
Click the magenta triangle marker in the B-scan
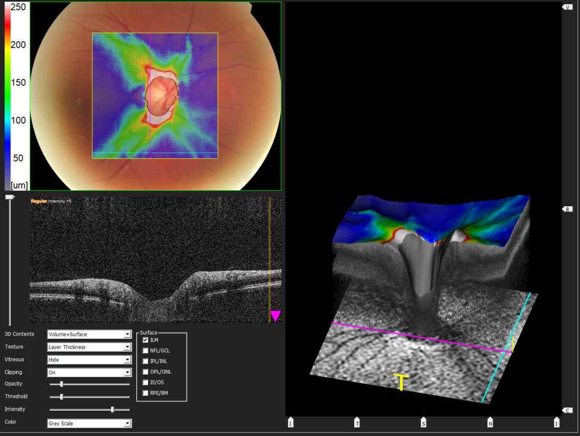(275, 316)
